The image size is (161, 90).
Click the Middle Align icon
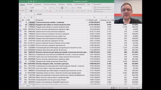point(60,8)
